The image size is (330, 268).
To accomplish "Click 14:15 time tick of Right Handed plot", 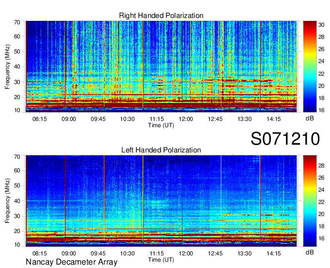I will pos(274,119).
